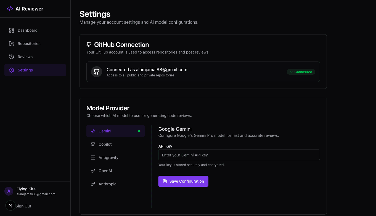Screen dimensions: 376x216
Task: Click GitHub Connection heading text
Action: click(x=121, y=45)
